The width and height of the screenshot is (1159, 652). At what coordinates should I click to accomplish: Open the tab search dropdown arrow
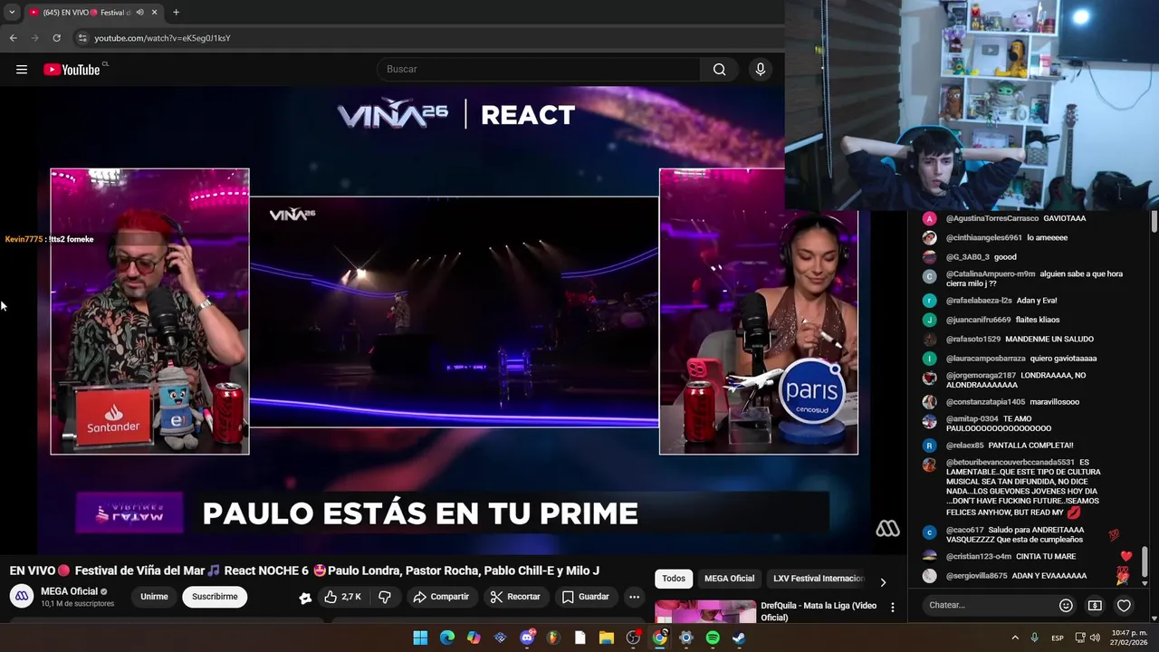point(12,13)
